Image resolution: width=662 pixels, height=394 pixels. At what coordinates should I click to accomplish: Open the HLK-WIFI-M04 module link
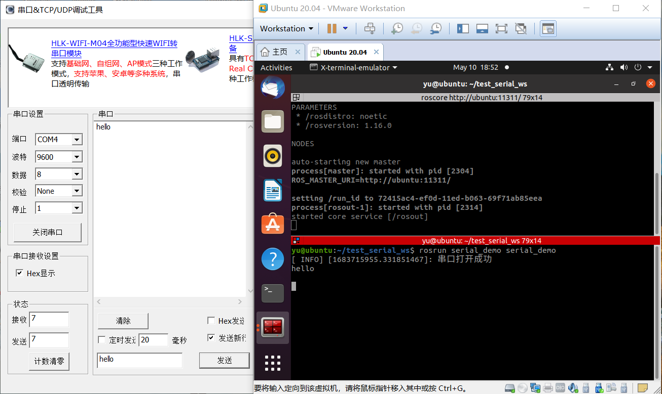114,49
